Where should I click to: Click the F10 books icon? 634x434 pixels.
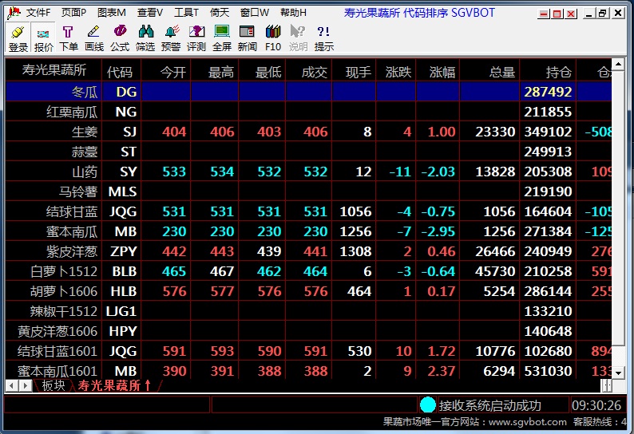pos(273,37)
